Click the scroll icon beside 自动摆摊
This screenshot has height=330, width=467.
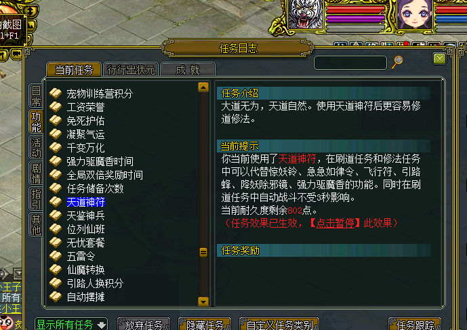pyautogui.click(x=56, y=297)
